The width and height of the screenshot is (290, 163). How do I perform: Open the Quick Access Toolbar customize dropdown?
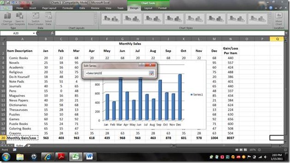tap(32, 3)
